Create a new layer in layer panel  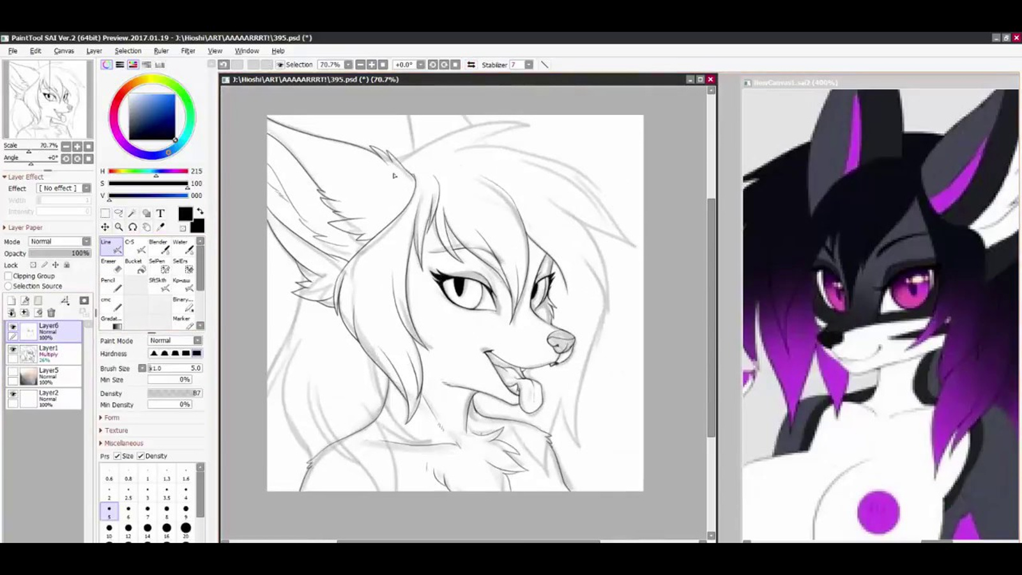pyautogui.click(x=11, y=300)
